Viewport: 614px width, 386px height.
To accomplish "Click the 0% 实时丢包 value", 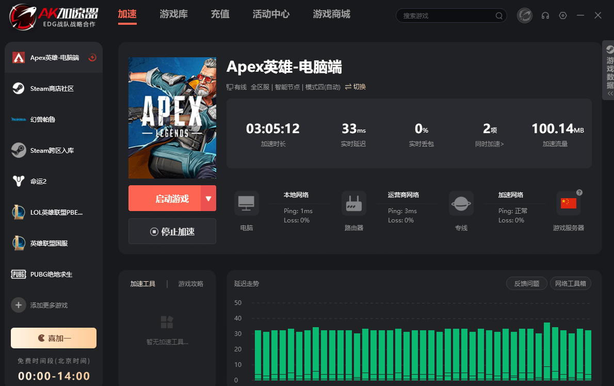I will point(422,128).
